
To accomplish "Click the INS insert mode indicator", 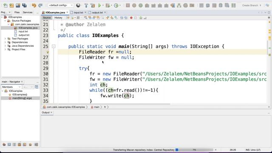I will [x=247, y=150].
